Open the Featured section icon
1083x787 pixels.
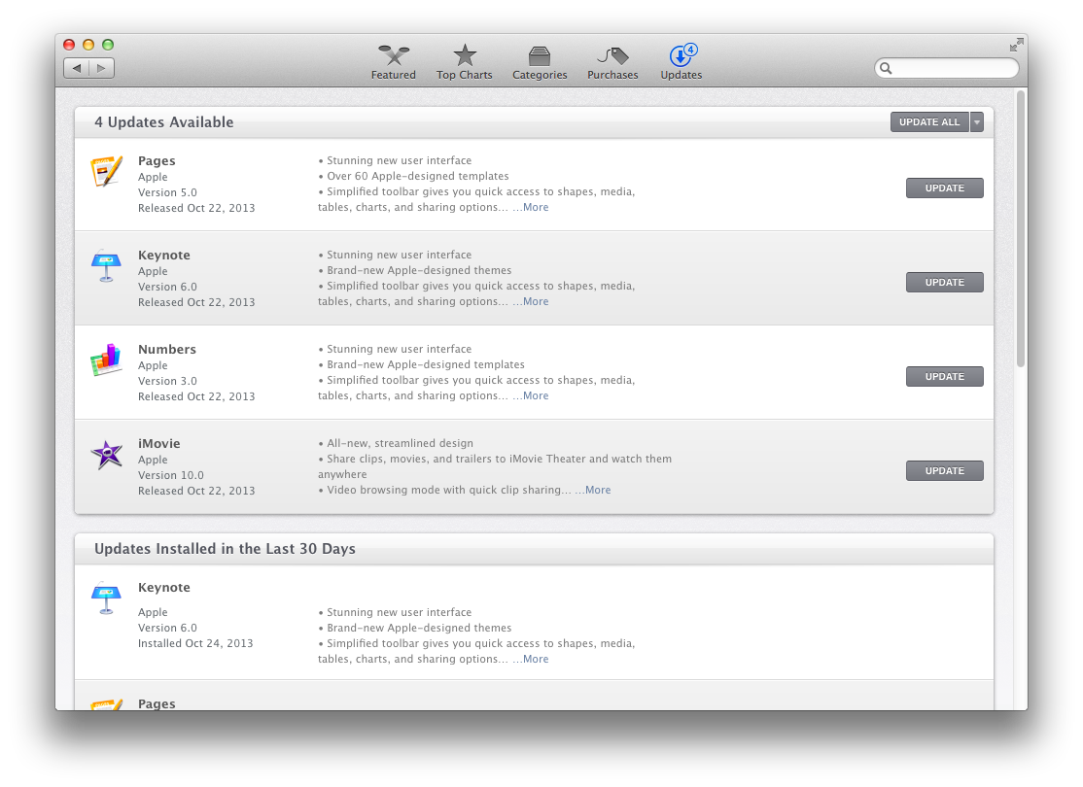coord(394,55)
